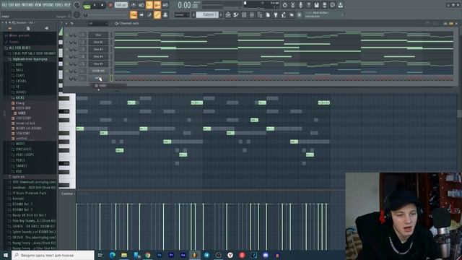
Task: Open the CLAPS folder in browser
Action: [x=20, y=75]
